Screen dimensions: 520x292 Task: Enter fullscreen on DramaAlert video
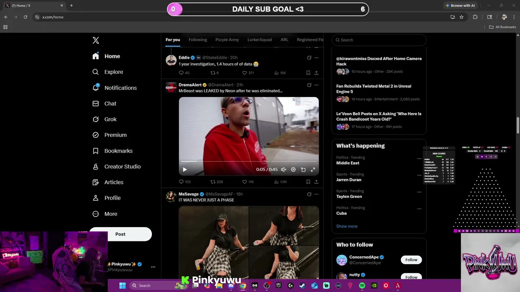[x=313, y=170]
